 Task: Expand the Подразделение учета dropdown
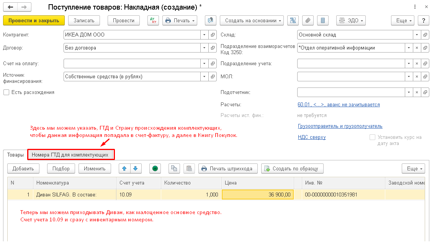coord(409,63)
